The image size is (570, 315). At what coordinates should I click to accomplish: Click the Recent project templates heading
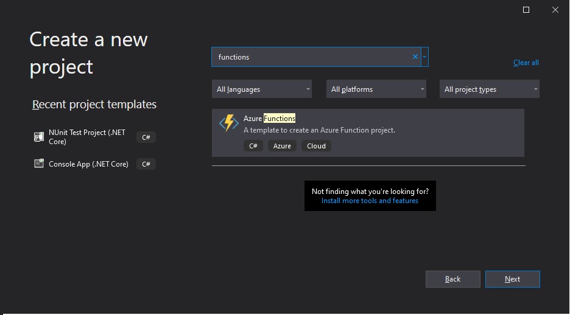pyautogui.click(x=94, y=104)
